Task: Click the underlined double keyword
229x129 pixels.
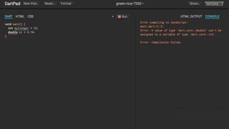Action: tap(13, 32)
